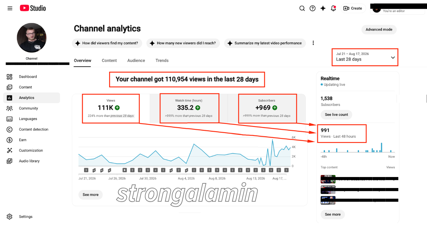The image size is (427, 240).
Task: Open the three-dot menu beside suggestion chips
Action: point(313,43)
